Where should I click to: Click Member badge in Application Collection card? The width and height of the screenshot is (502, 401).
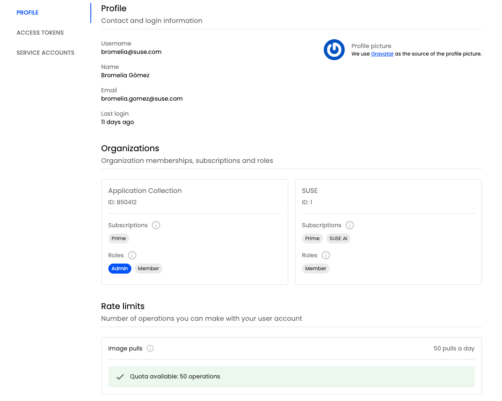coord(149,269)
